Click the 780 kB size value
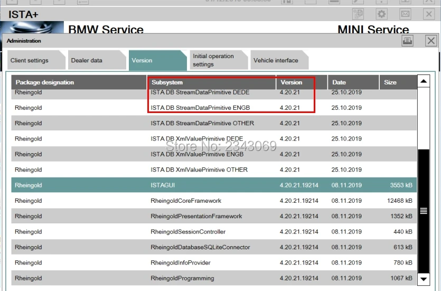 (x=403, y=262)
